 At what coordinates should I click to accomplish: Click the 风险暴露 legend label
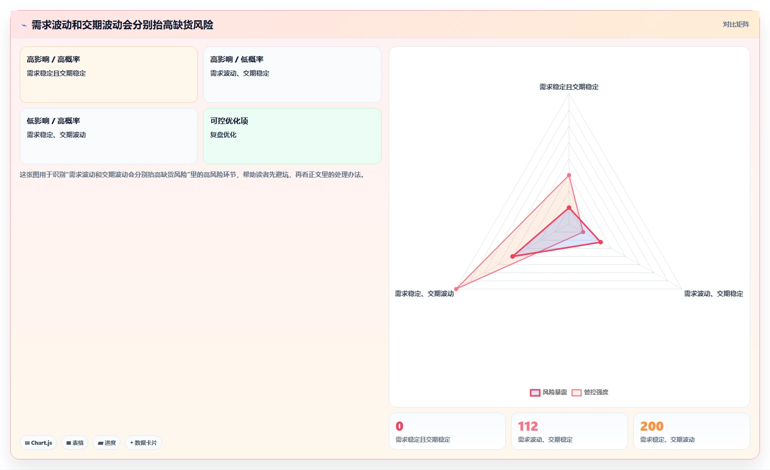coord(555,392)
